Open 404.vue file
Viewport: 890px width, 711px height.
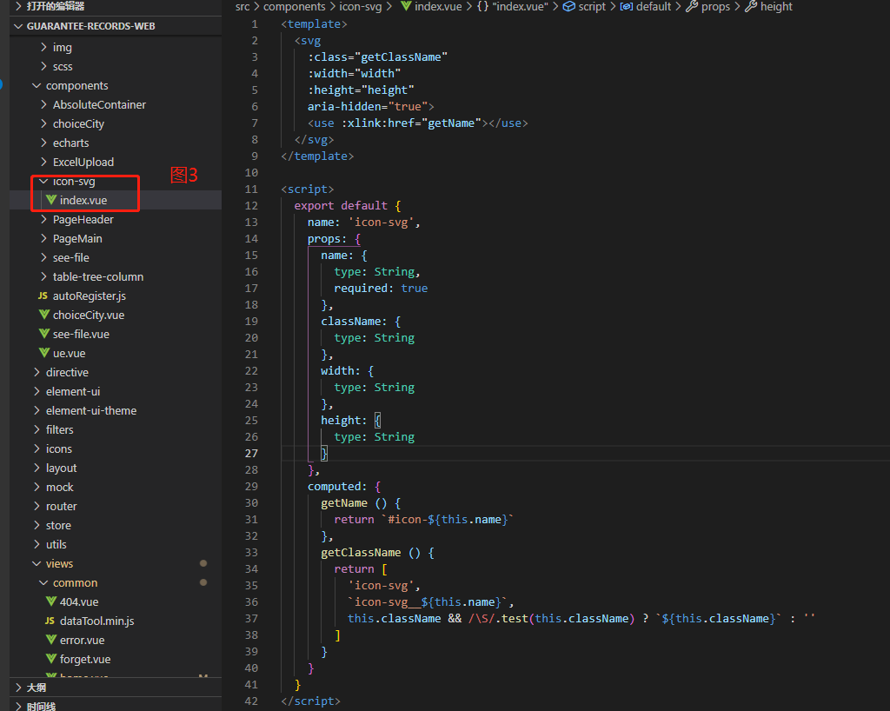[x=79, y=601]
